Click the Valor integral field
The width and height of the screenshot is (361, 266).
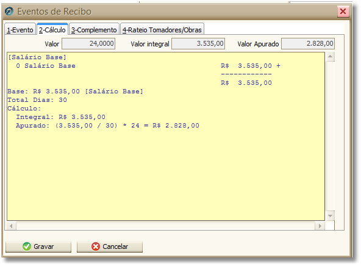coord(198,43)
